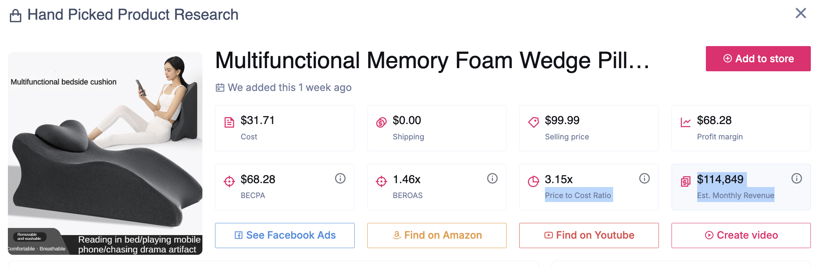Click Find on Youtube button
Viewport: 827px width, 267px height.
click(589, 235)
